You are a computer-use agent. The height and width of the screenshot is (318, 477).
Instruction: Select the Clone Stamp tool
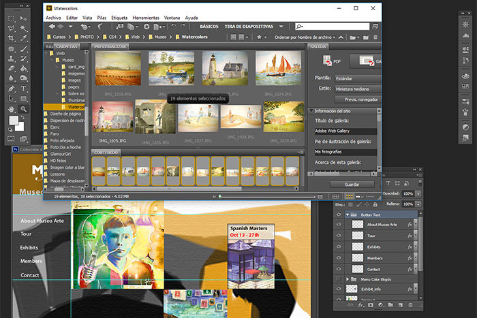pos(12,59)
